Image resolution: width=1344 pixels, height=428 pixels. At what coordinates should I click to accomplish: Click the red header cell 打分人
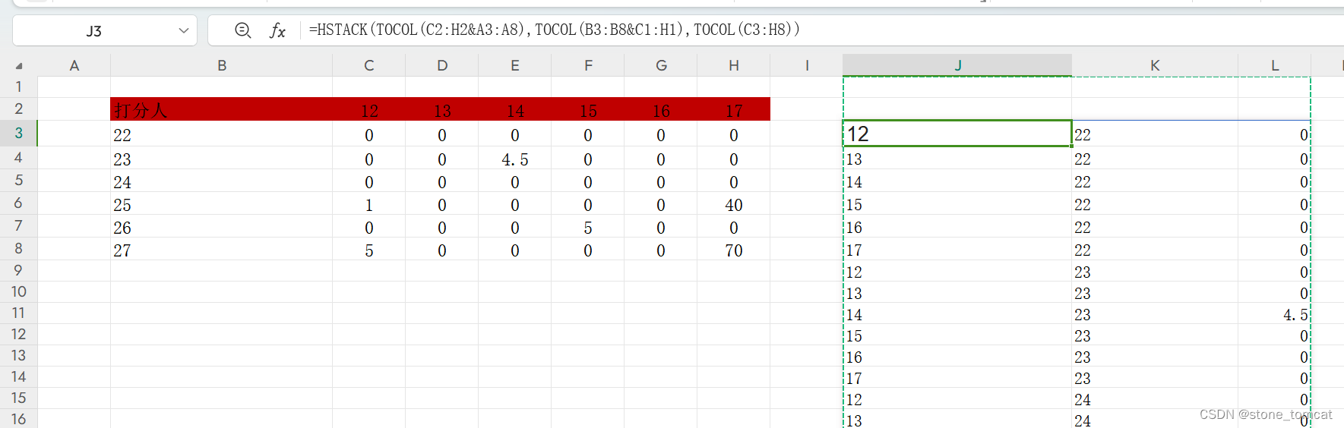click(221, 109)
